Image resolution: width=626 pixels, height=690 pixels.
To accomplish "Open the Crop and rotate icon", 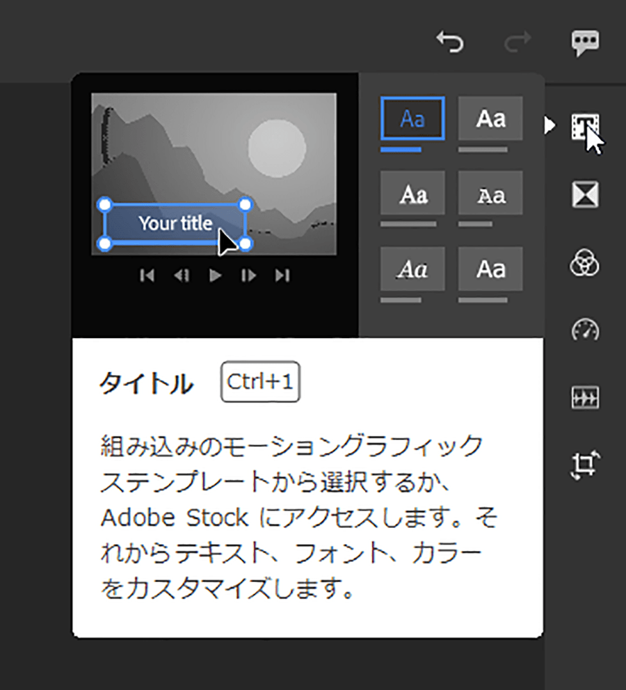I will coord(585,465).
